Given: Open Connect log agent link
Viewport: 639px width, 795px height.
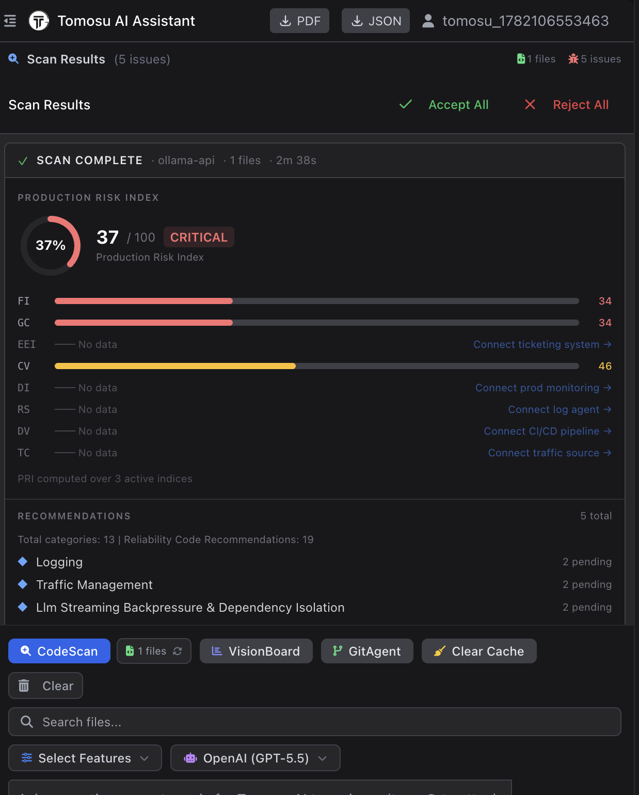Looking at the screenshot, I should click(560, 409).
